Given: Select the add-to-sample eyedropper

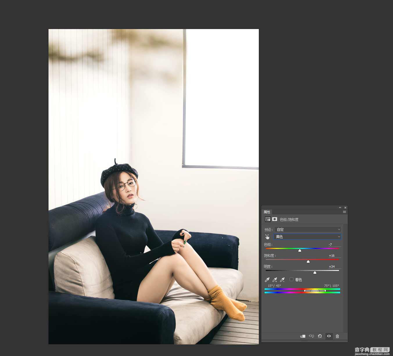Looking at the screenshot, I should [x=275, y=280].
